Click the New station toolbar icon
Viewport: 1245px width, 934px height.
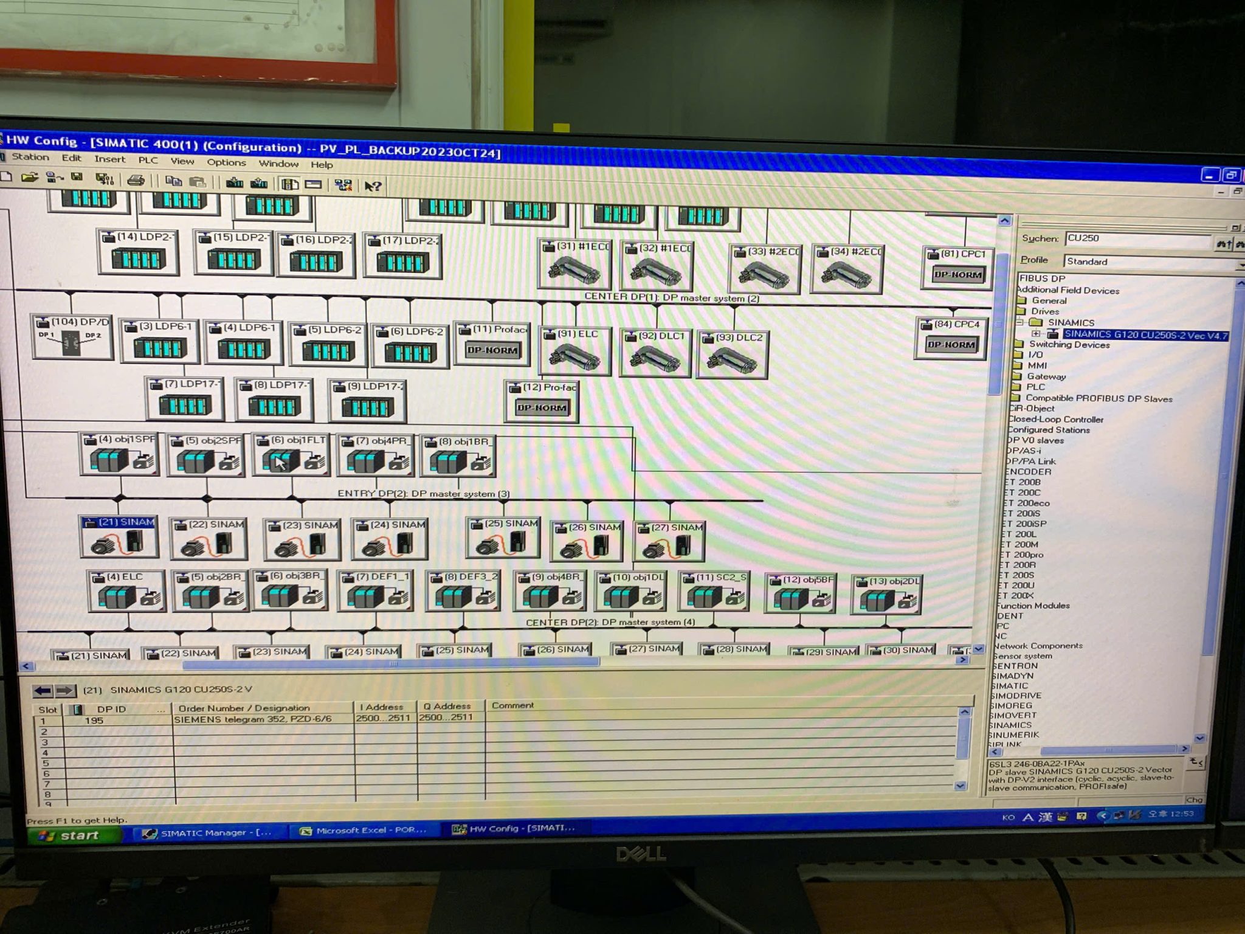pos(5,176)
